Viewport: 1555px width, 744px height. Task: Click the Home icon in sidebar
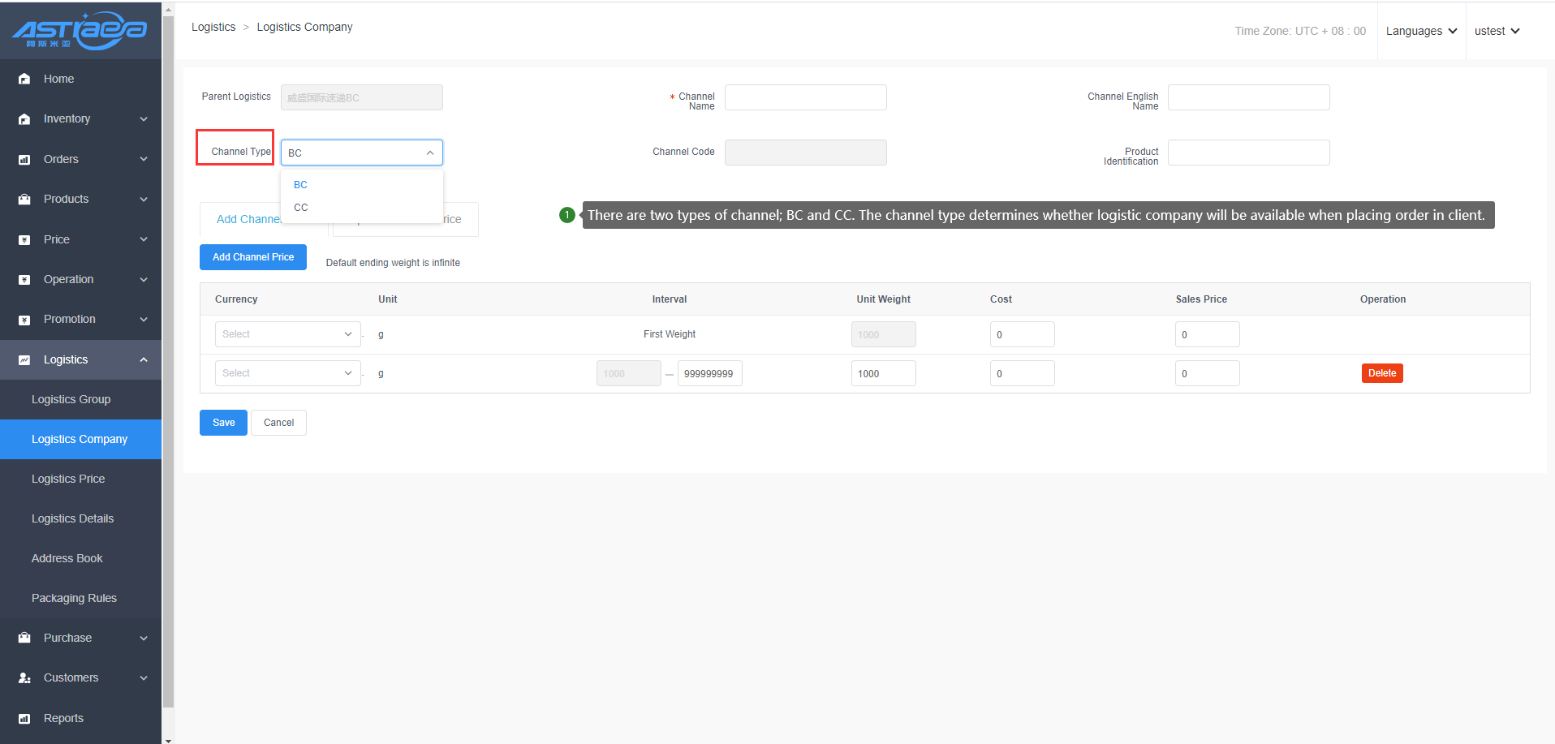[24, 79]
